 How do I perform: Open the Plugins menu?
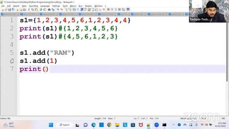click(88, 6)
